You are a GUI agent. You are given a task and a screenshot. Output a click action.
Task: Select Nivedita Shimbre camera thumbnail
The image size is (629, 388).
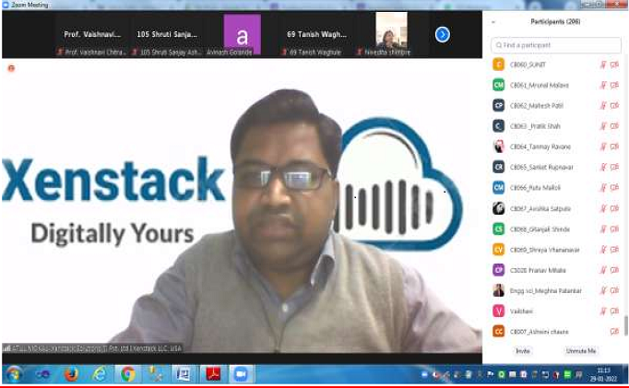[x=391, y=34]
